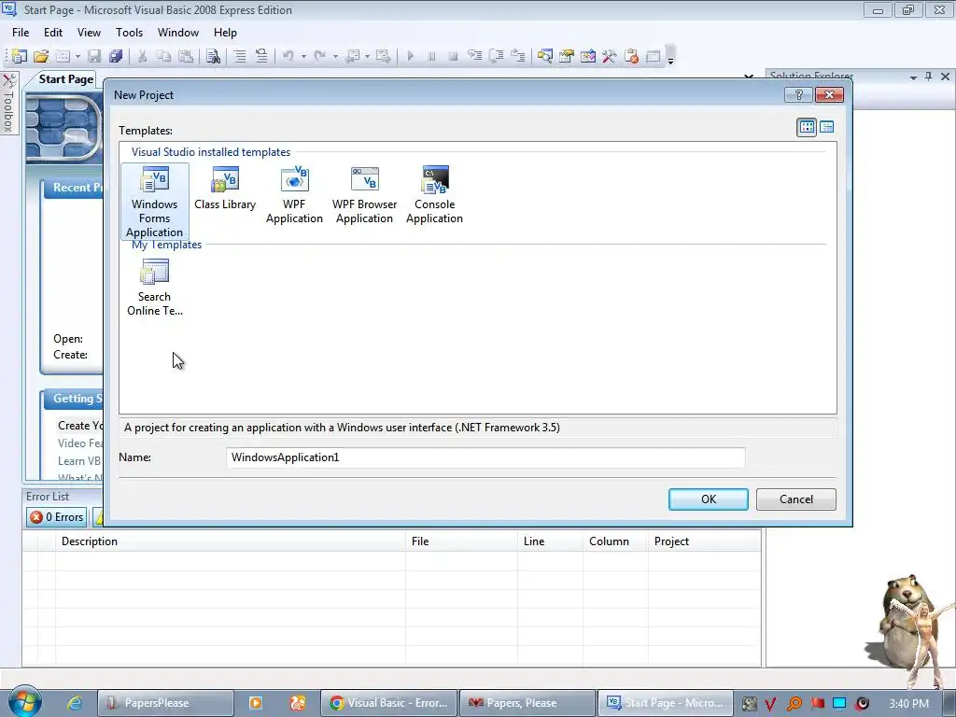Click the Break All pause icon
956x717 pixels.
(431, 56)
